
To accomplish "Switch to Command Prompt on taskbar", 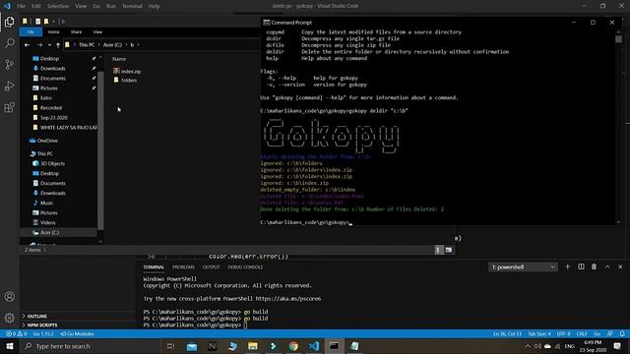I will pos(335,346).
